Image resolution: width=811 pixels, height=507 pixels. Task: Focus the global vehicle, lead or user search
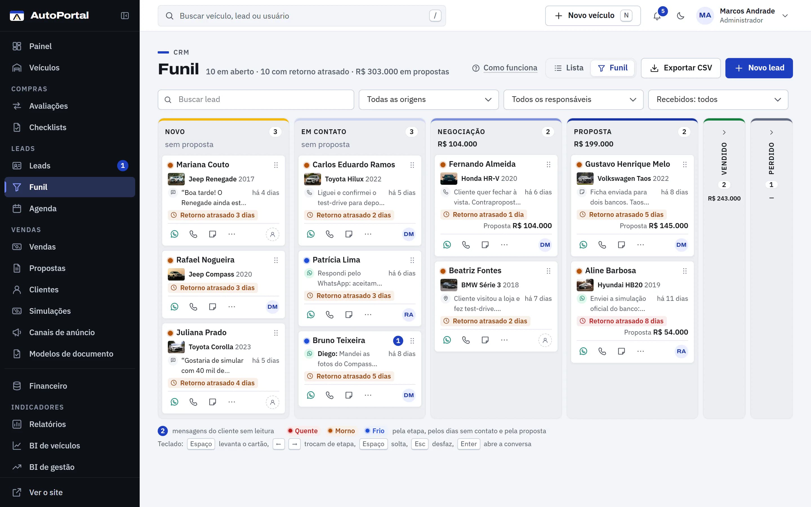pos(302,16)
